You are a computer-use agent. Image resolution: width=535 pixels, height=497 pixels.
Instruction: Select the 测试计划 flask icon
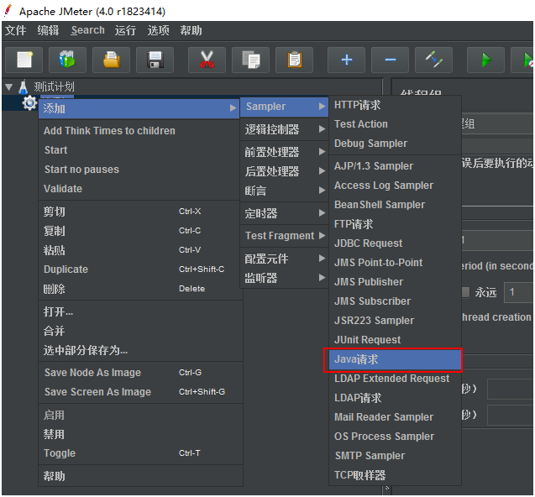point(23,87)
